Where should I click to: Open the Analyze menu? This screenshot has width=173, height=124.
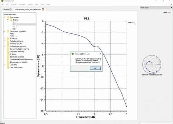14,4
